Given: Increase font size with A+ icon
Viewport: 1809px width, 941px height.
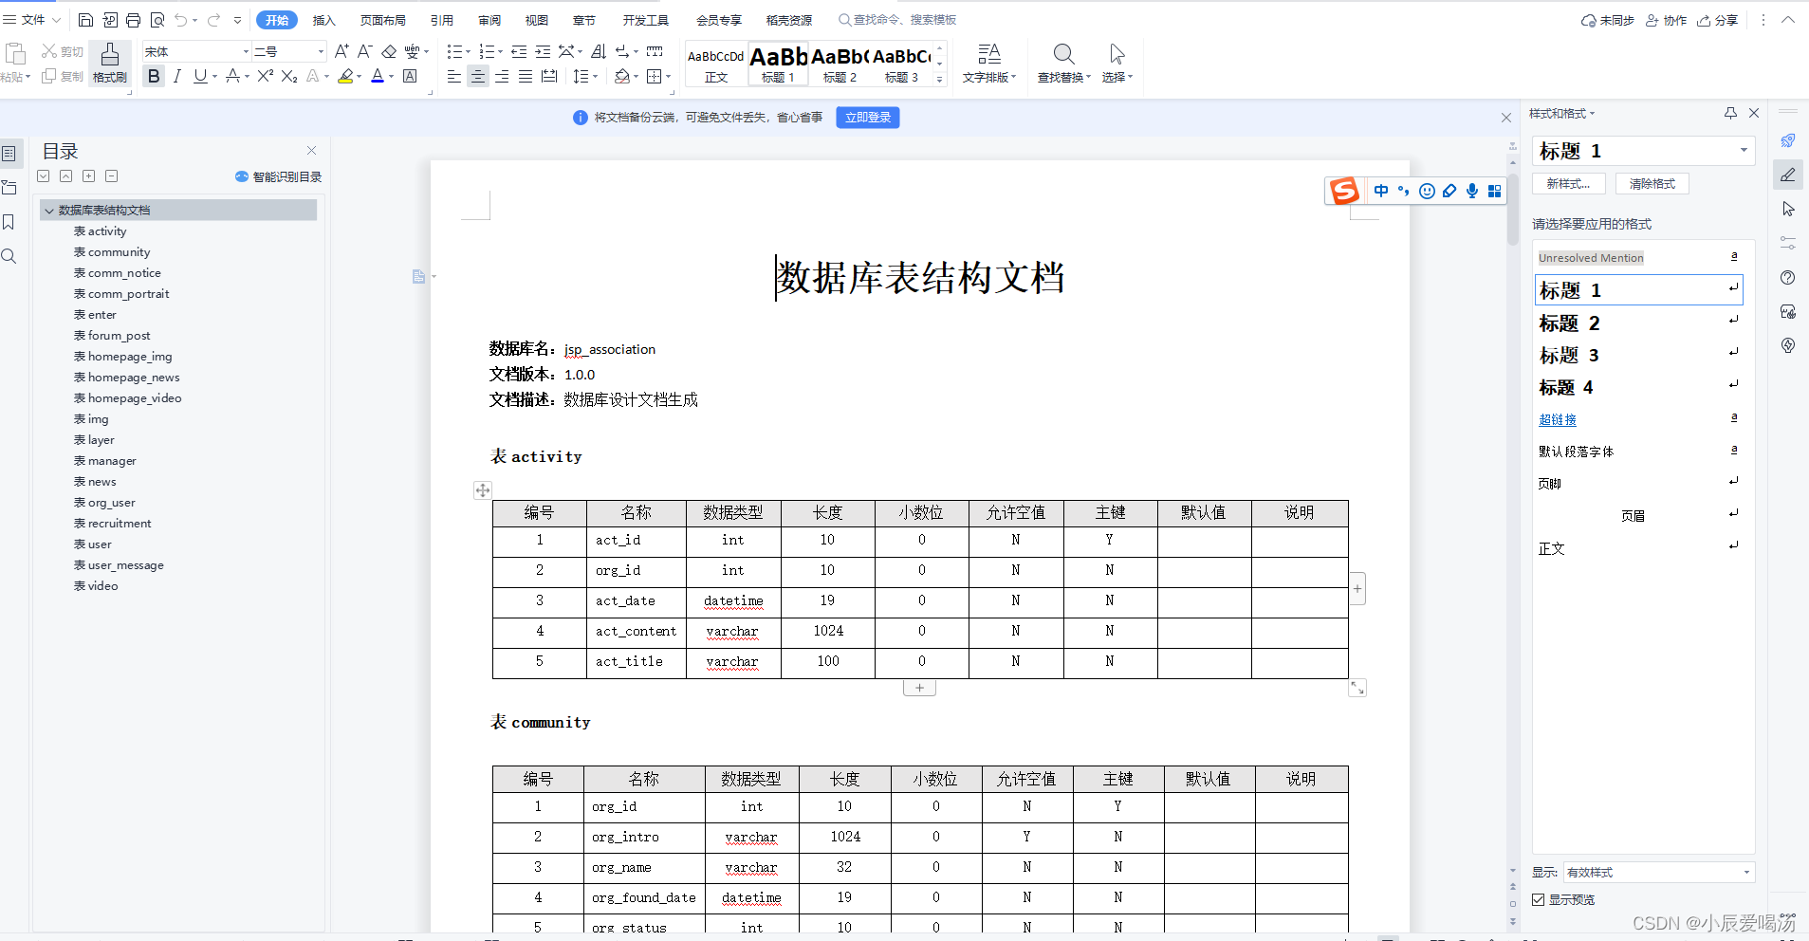Looking at the screenshot, I should (341, 51).
